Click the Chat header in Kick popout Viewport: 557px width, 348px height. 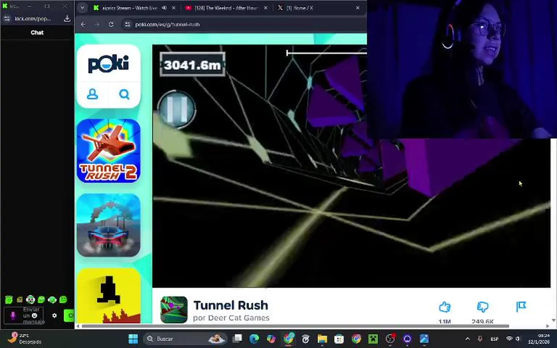[37, 33]
